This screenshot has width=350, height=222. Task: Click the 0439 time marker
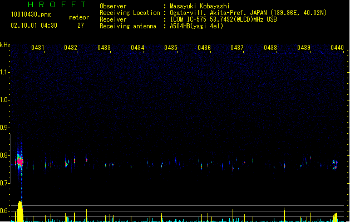click(304, 48)
